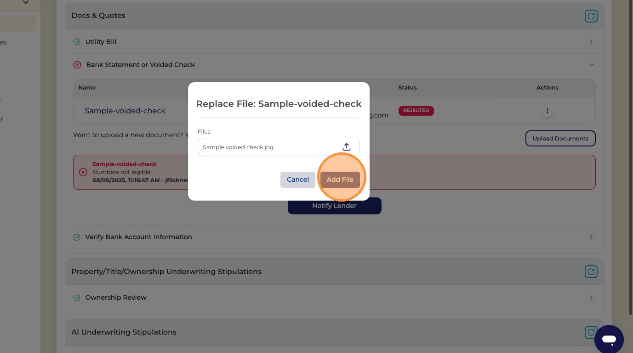Click the Upload Documents button

click(x=560, y=138)
